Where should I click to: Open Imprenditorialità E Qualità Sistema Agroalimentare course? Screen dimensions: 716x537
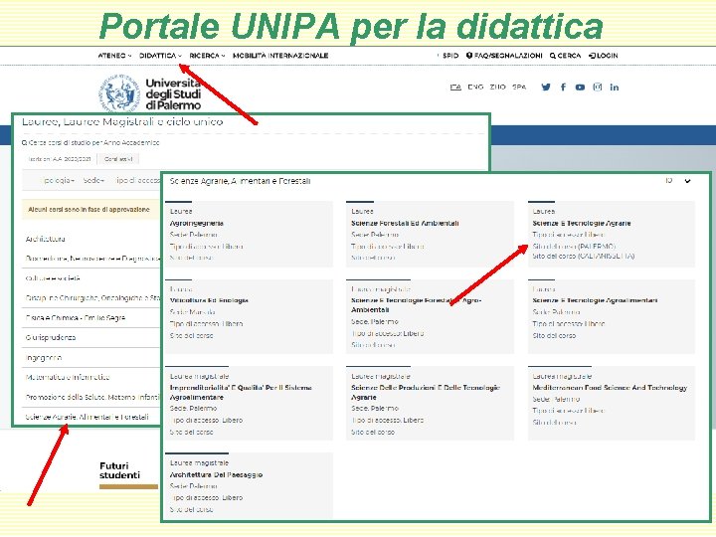pyautogui.click(x=241, y=392)
